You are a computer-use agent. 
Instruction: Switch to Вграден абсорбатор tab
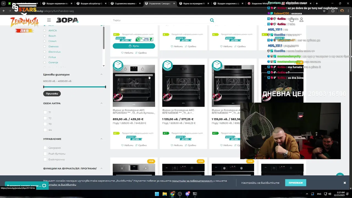click(91, 4)
